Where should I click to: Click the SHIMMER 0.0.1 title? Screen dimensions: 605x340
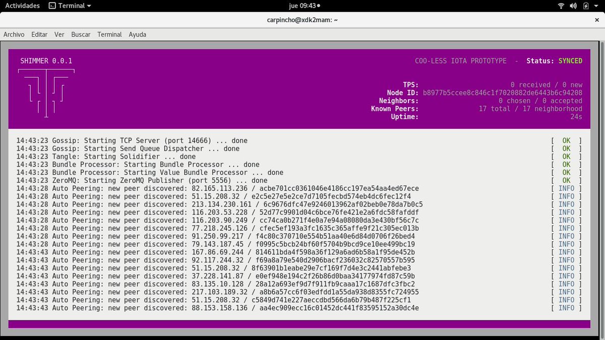click(x=46, y=61)
